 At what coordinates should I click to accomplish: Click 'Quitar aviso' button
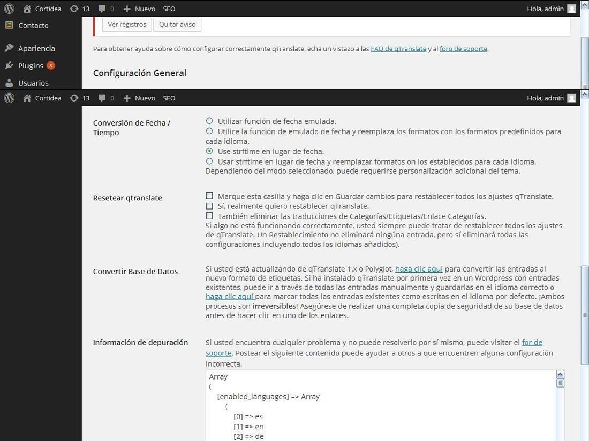pos(177,25)
